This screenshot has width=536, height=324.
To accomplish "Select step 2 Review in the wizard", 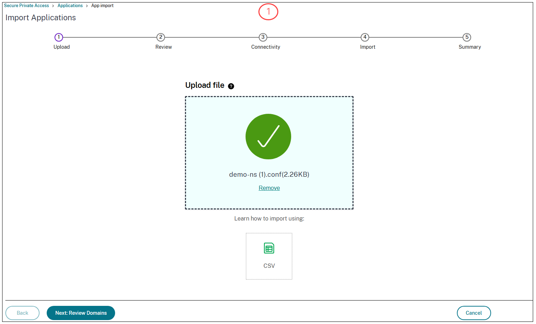I will pyautogui.click(x=161, y=37).
